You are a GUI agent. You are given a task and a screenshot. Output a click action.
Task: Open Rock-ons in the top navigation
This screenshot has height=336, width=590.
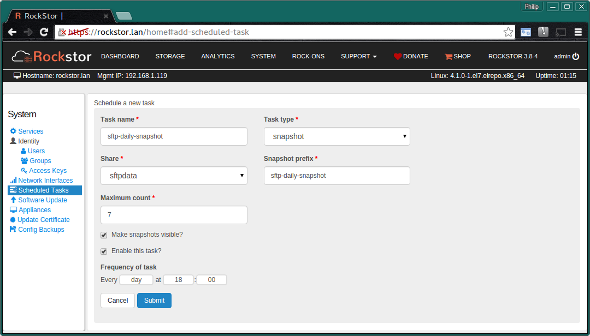coord(308,56)
